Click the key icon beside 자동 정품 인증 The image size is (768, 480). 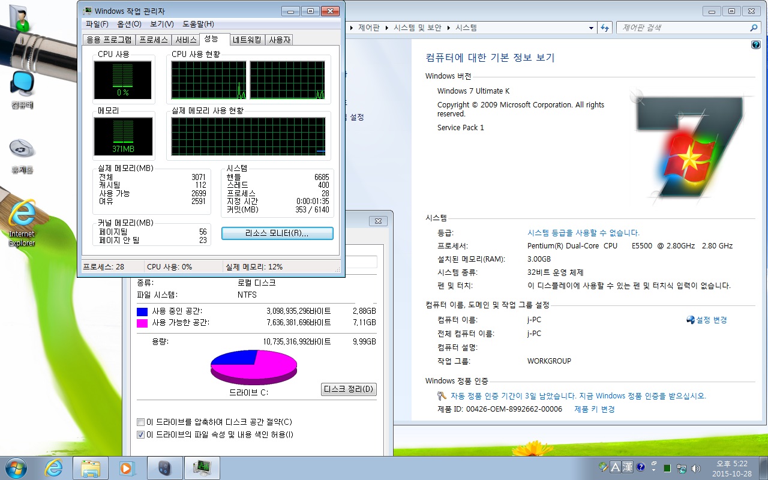coord(442,396)
